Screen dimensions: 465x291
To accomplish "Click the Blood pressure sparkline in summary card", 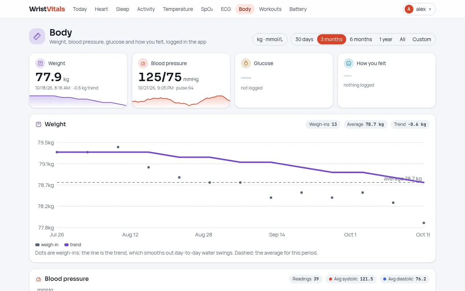I will point(181,101).
